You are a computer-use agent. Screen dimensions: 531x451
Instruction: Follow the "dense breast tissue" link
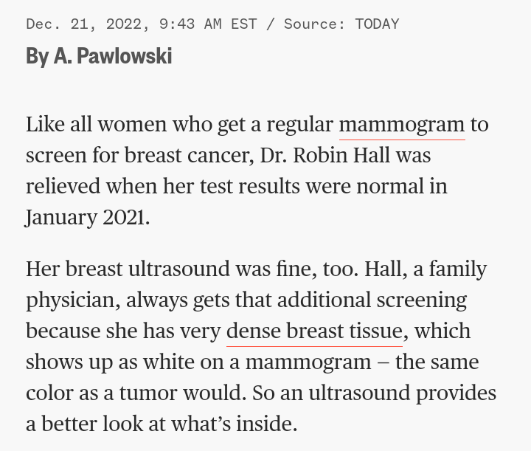[314, 331]
